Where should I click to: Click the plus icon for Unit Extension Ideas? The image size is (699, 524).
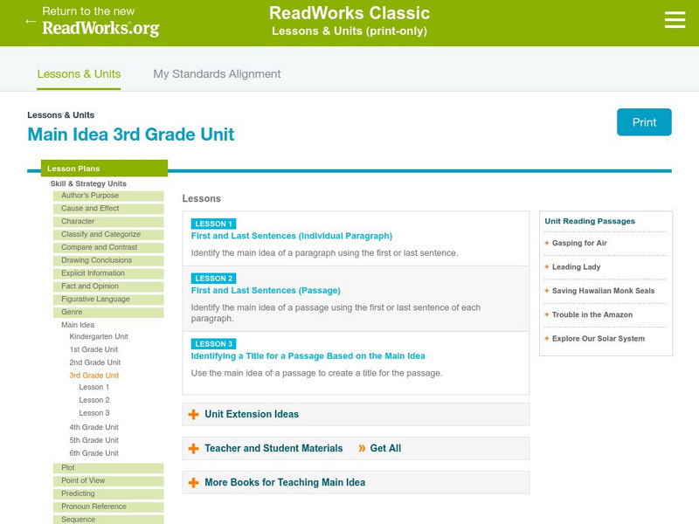pyautogui.click(x=193, y=414)
